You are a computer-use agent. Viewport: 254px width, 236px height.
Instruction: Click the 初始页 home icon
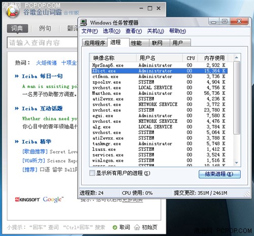pos(137,227)
